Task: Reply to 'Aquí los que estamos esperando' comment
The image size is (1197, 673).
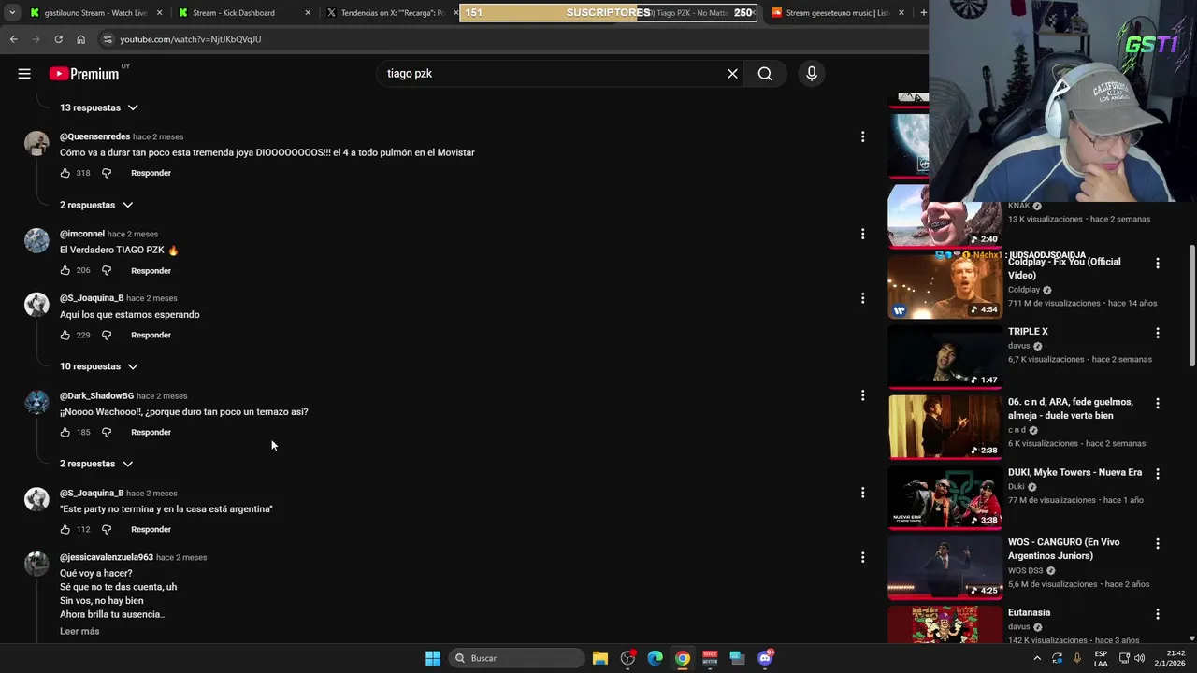Action: click(151, 335)
